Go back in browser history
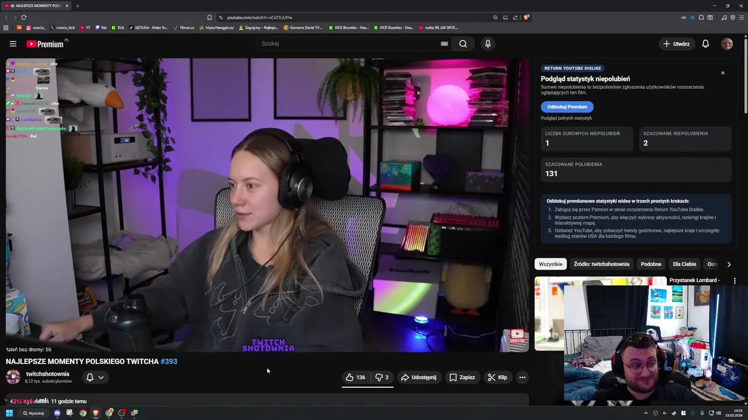This screenshot has height=420, width=748. 6,17
